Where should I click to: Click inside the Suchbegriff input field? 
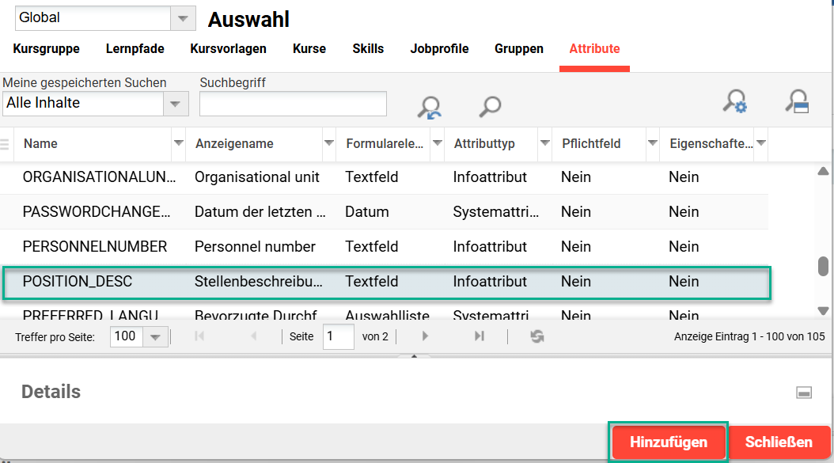293,104
